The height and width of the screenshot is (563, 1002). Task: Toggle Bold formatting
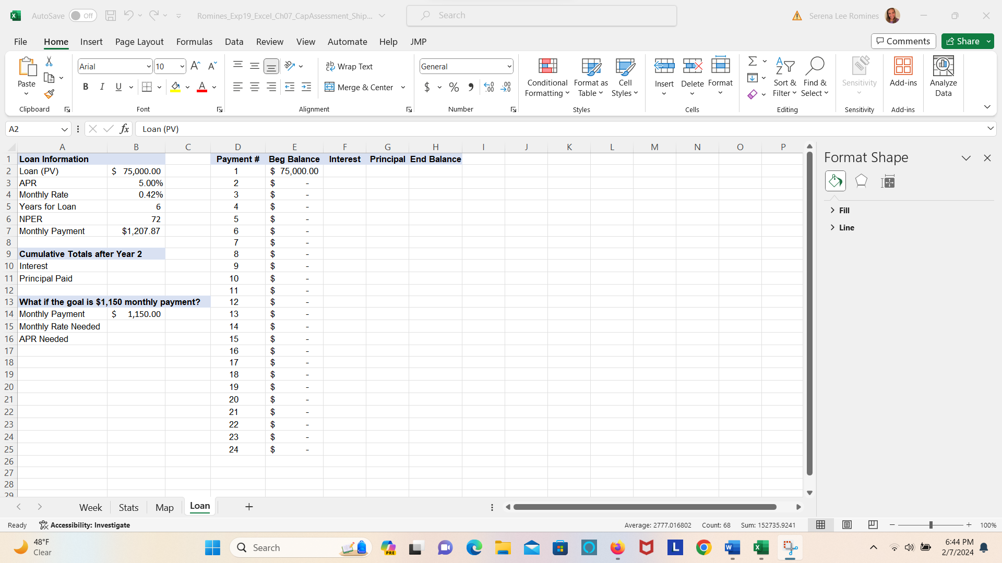(x=86, y=87)
